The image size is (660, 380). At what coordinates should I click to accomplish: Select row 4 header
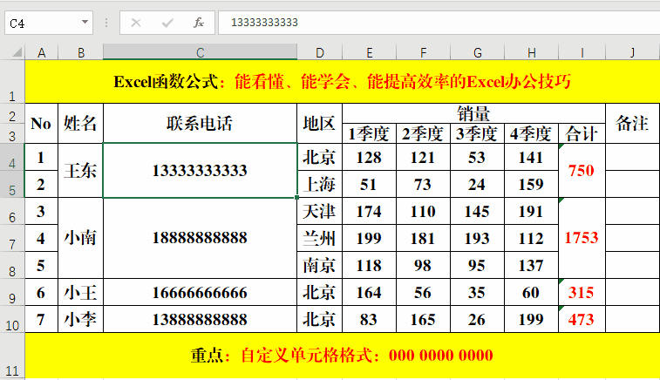(x=12, y=157)
